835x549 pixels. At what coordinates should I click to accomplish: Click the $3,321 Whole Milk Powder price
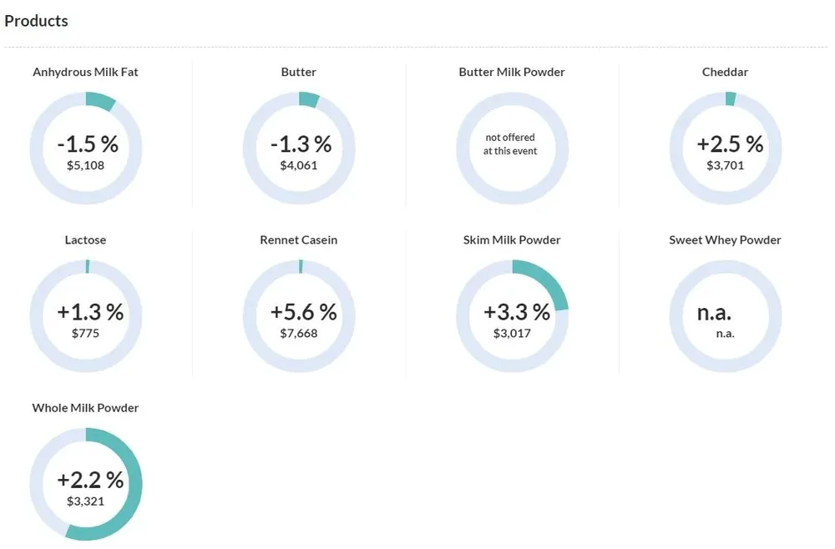[x=85, y=501]
